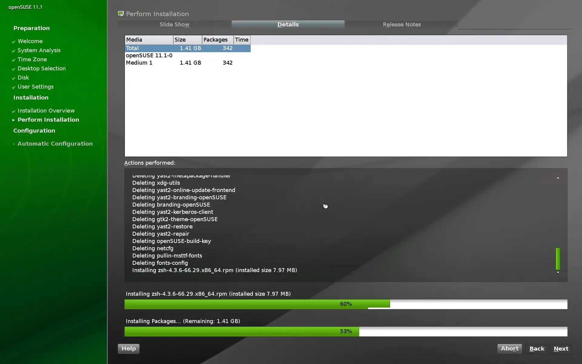Click the Next button
Image resolution: width=582 pixels, height=364 pixels.
(561, 349)
